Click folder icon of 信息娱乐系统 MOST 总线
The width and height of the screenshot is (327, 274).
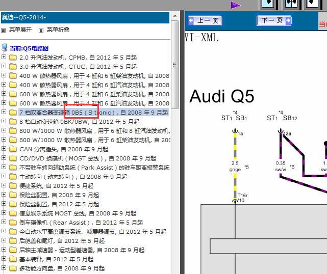coord(13,213)
